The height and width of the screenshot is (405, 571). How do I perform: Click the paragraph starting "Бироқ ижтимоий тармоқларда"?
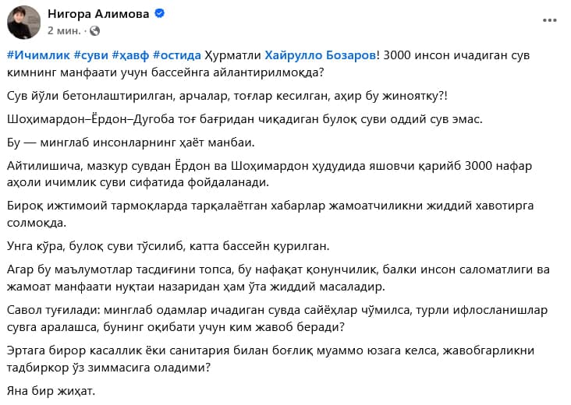click(270, 213)
